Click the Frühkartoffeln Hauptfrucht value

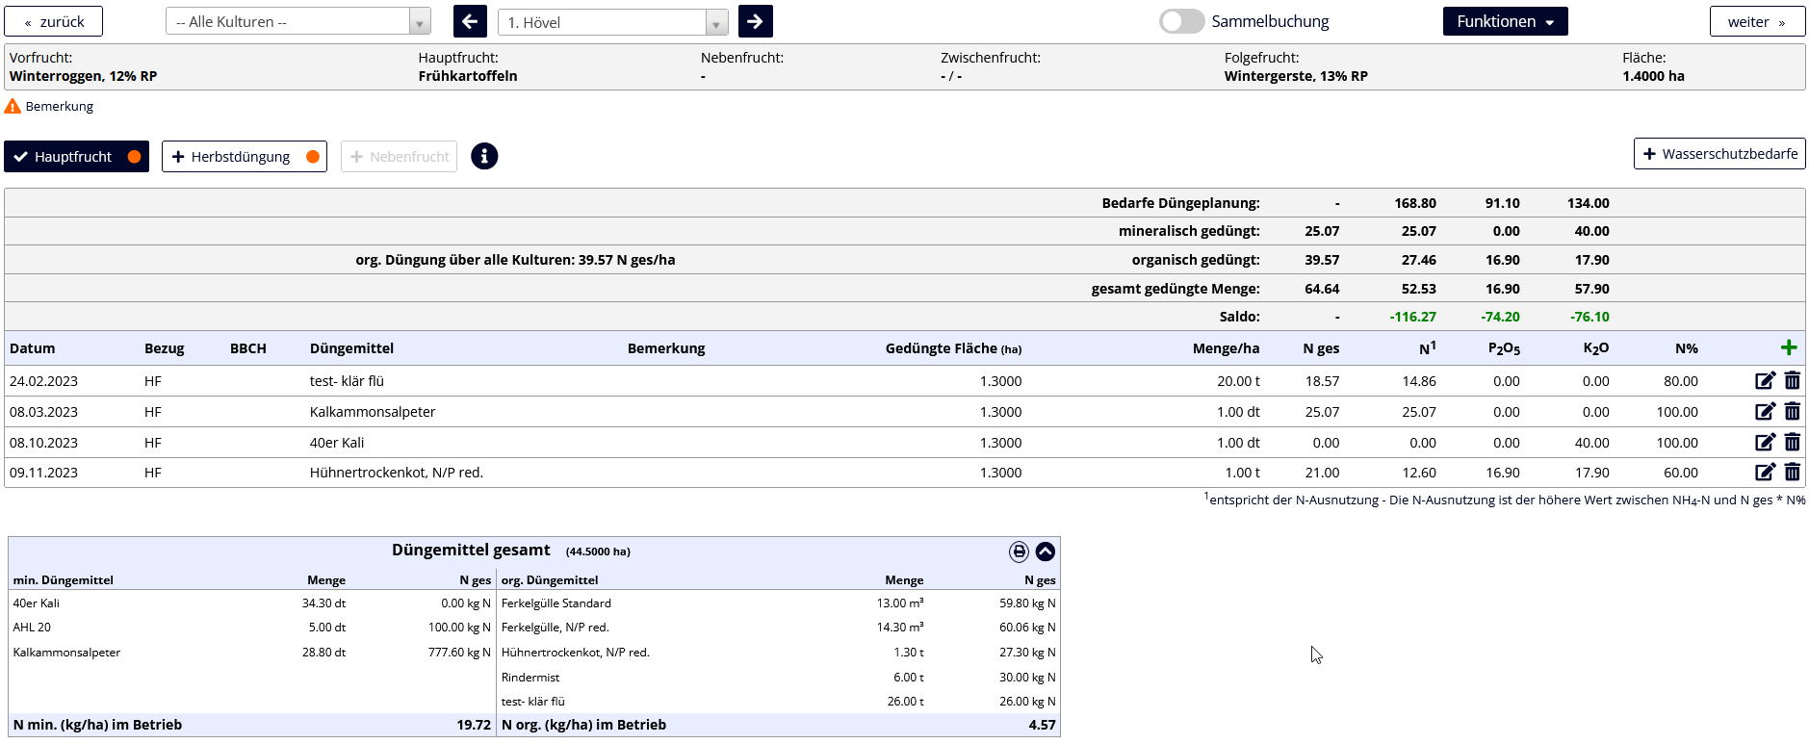[x=468, y=76]
